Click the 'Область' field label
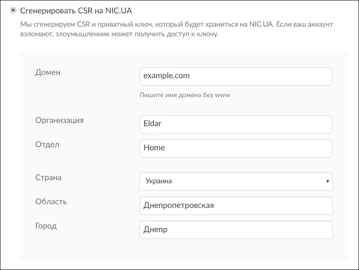 pyautogui.click(x=51, y=201)
